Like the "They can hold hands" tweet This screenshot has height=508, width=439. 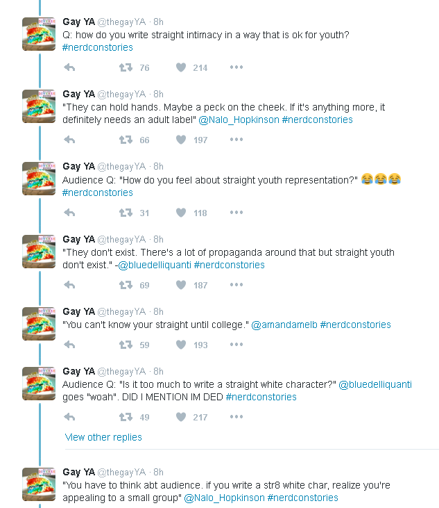point(181,140)
